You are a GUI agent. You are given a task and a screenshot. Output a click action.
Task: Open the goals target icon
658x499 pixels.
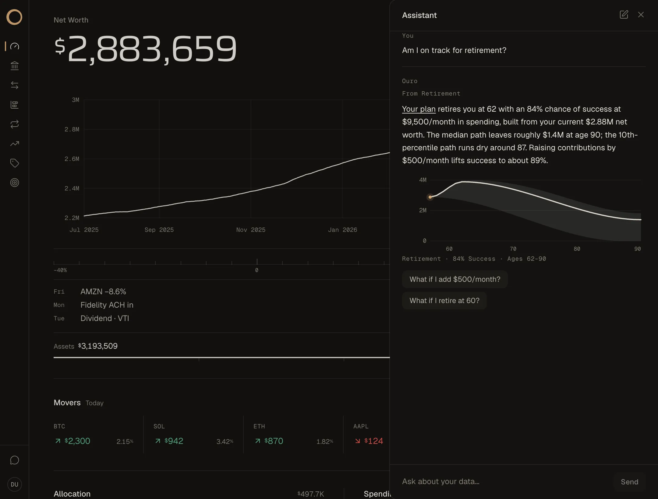[x=15, y=183]
